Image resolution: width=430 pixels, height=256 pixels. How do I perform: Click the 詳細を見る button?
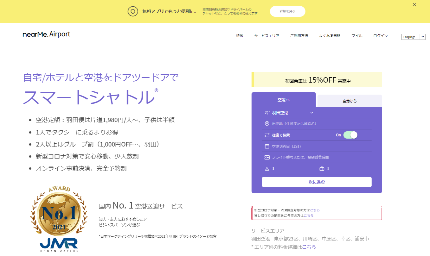(x=287, y=11)
